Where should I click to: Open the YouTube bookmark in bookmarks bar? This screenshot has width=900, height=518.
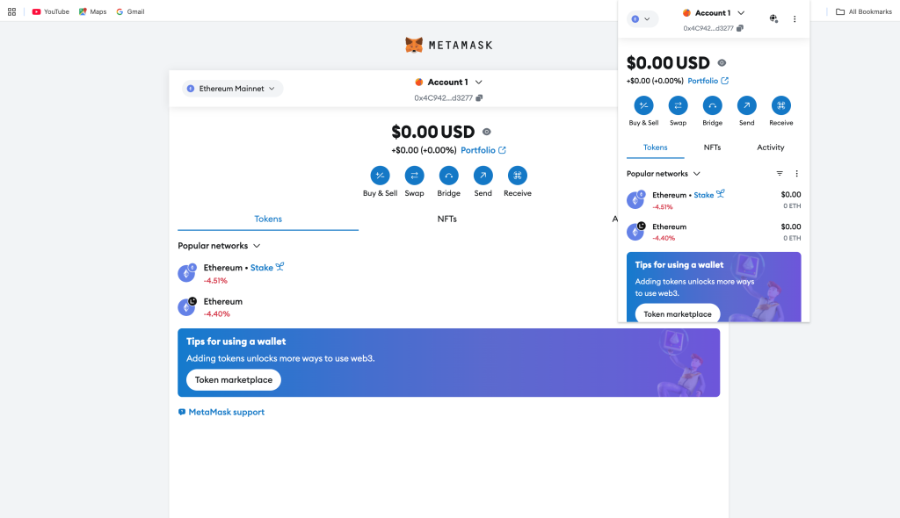50,11
